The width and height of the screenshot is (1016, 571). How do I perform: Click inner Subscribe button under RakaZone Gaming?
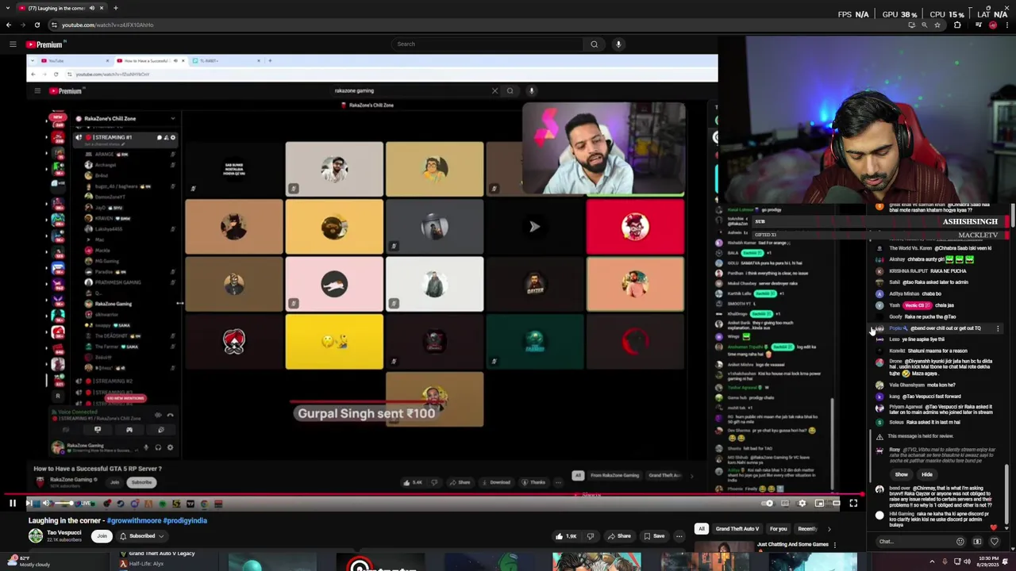[x=141, y=482]
